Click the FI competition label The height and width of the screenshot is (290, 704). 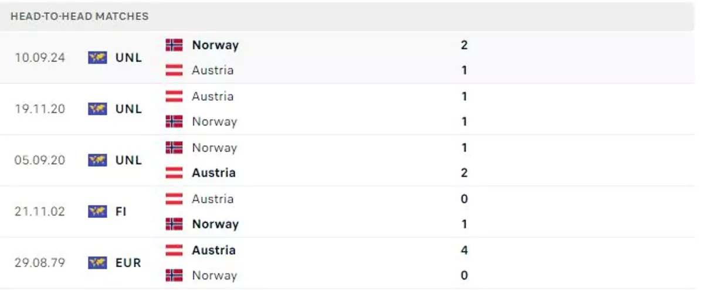pyautogui.click(x=121, y=211)
